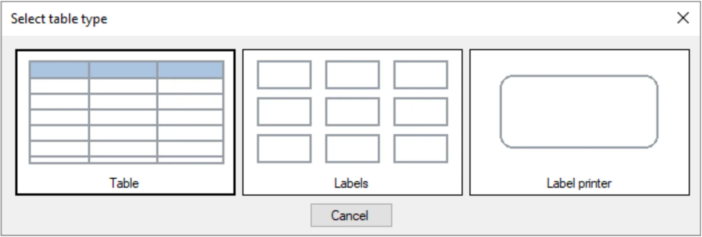This screenshot has width=702, height=237.
Task: Click middle blue header cell of Table icon
Action: pyautogui.click(x=123, y=69)
